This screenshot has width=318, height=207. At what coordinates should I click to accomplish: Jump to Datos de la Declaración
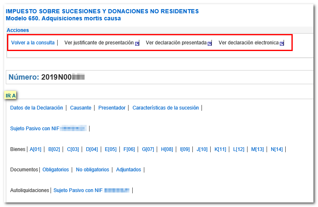pyautogui.click(x=36, y=108)
